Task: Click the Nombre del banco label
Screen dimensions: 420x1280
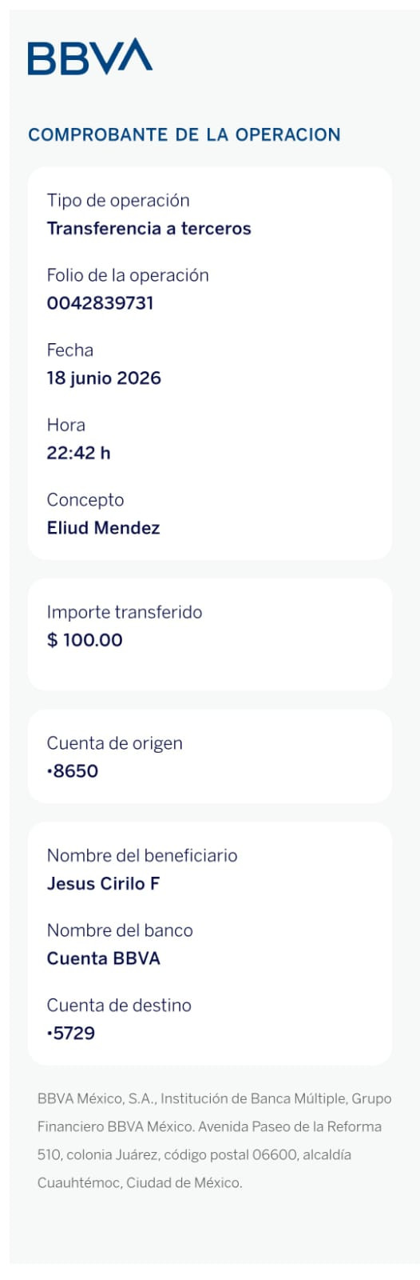Action: coord(120,930)
